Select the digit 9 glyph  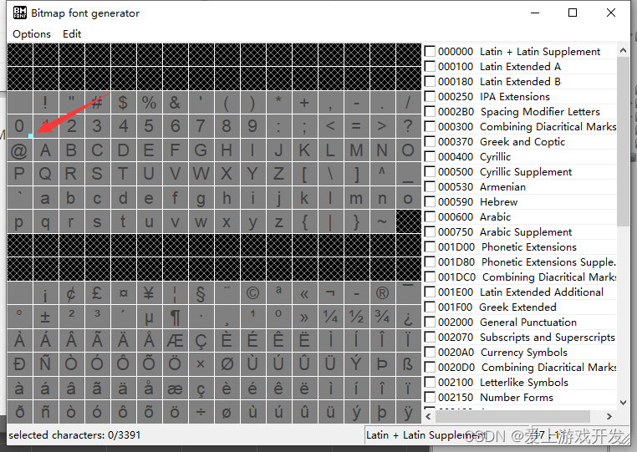252,126
